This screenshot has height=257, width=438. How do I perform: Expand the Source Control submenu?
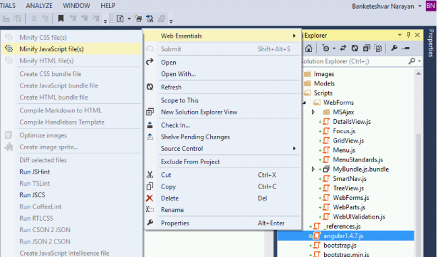222,149
